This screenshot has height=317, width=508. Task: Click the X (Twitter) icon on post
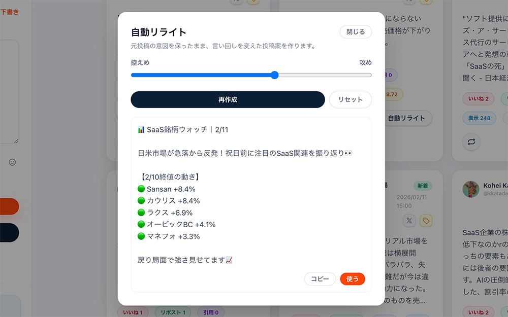tap(409, 221)
